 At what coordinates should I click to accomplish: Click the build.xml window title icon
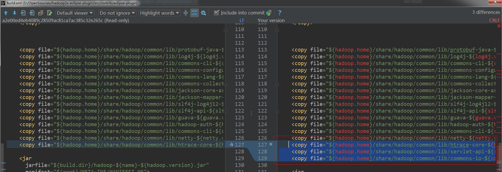(3, 3)
